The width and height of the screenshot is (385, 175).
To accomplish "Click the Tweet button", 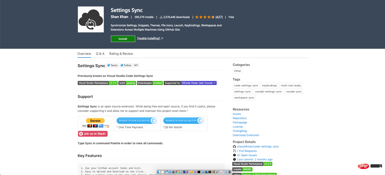I will pos(112,65).
